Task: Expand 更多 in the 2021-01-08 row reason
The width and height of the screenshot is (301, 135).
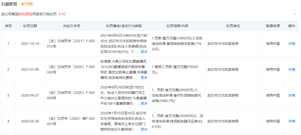Action: [x=144, y=77]
